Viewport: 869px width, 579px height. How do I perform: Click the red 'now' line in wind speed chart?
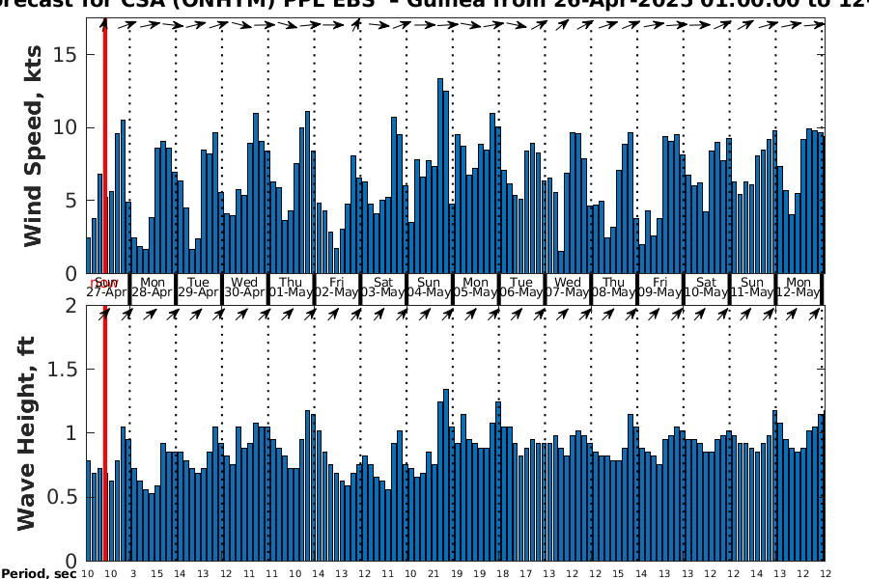(104, 146)
